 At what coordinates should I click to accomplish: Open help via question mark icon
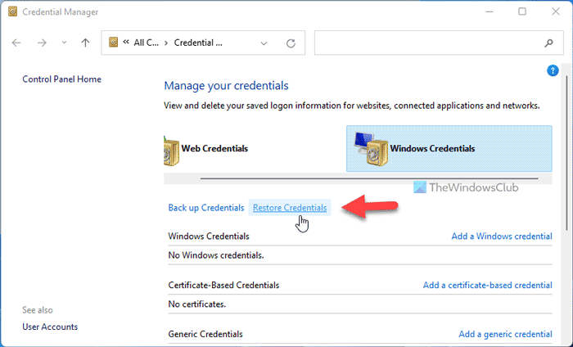pyautogui.click(x=553, y=71)
